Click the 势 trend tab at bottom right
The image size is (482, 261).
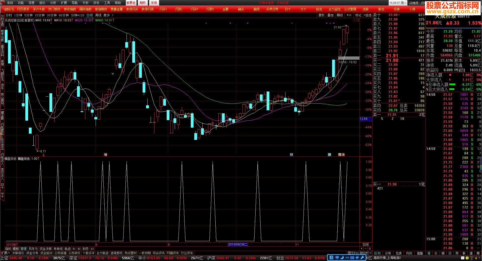(x=457, y=253)
